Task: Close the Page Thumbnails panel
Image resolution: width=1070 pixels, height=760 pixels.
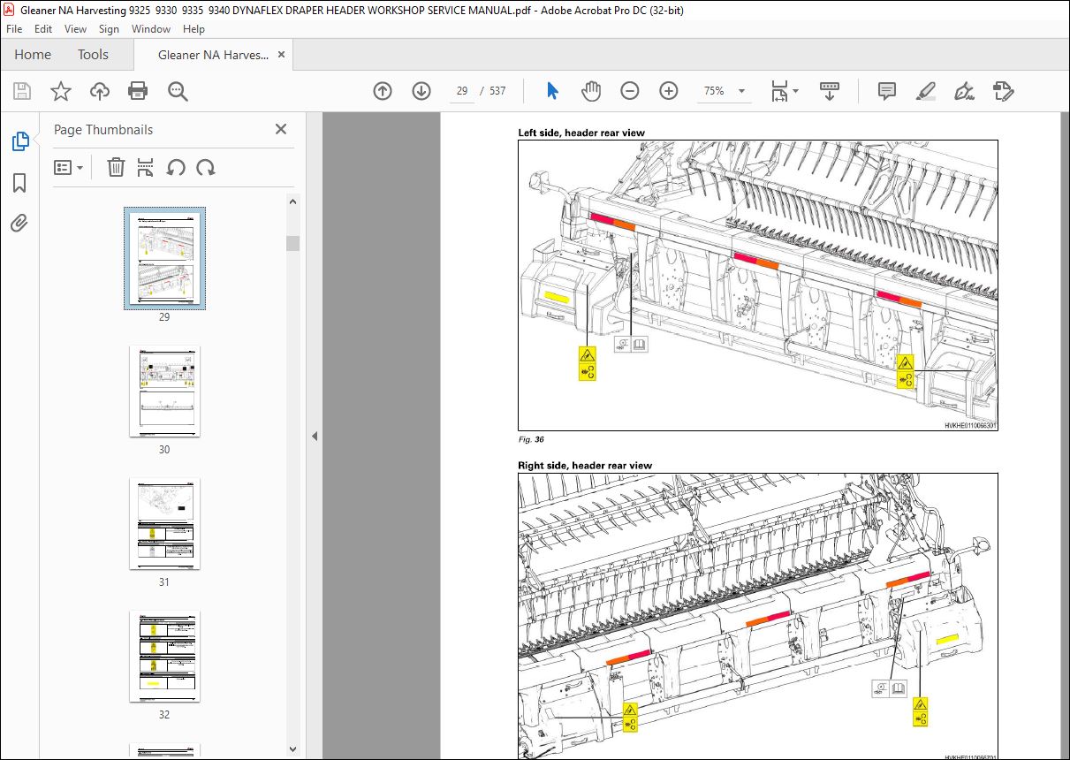Action: 281,129
